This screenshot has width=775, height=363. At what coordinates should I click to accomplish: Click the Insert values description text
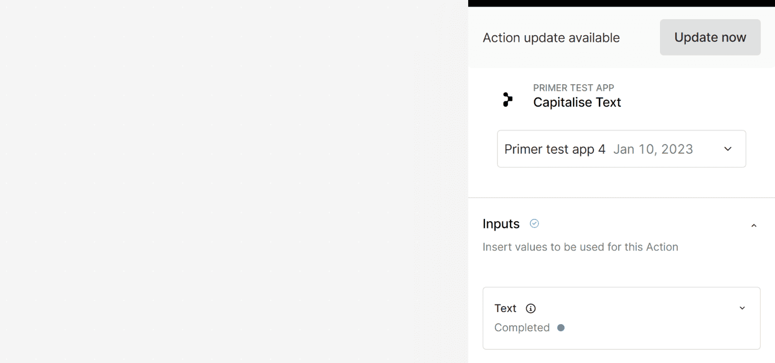(x=580, y=247)
